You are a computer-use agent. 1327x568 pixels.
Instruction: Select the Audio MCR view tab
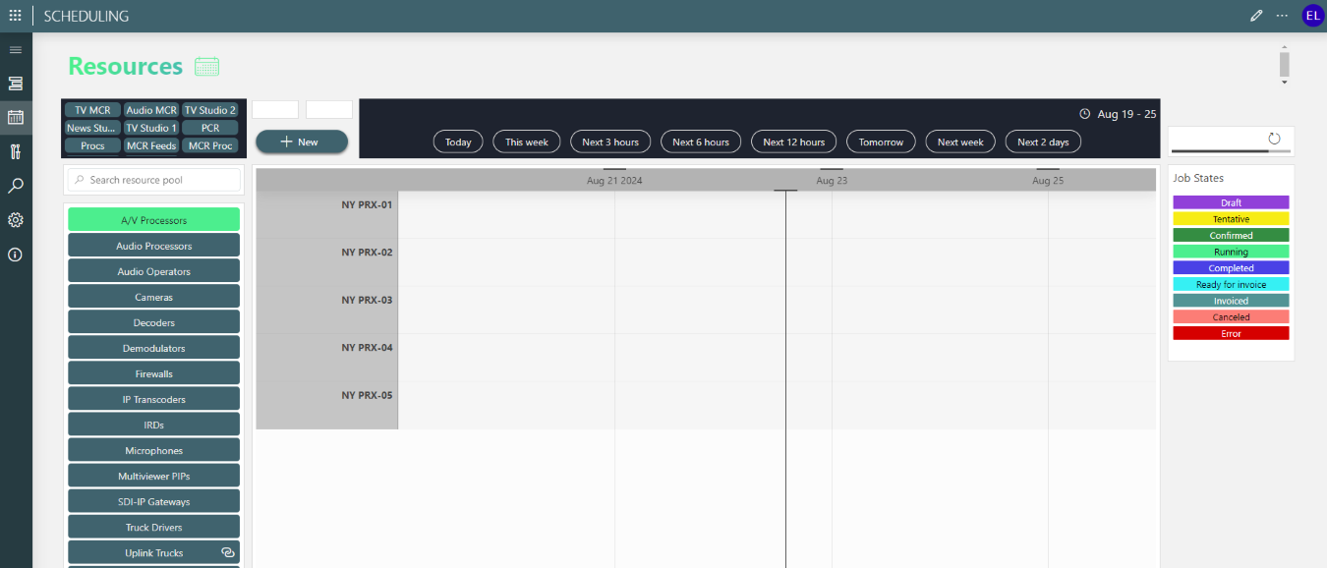(151, 110)
